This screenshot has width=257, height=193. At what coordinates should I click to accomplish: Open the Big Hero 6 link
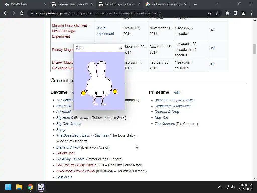(x=65, y=118)
